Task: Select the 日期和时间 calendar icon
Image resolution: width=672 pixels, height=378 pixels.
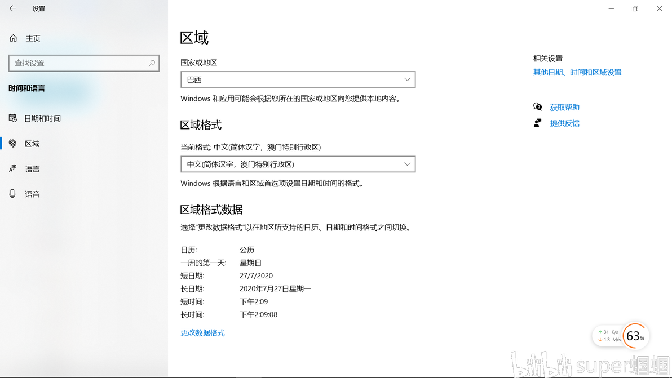Action: click(13, 118)
